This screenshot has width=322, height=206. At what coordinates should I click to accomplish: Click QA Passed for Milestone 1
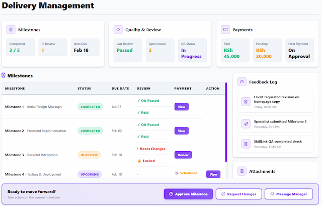148,101
